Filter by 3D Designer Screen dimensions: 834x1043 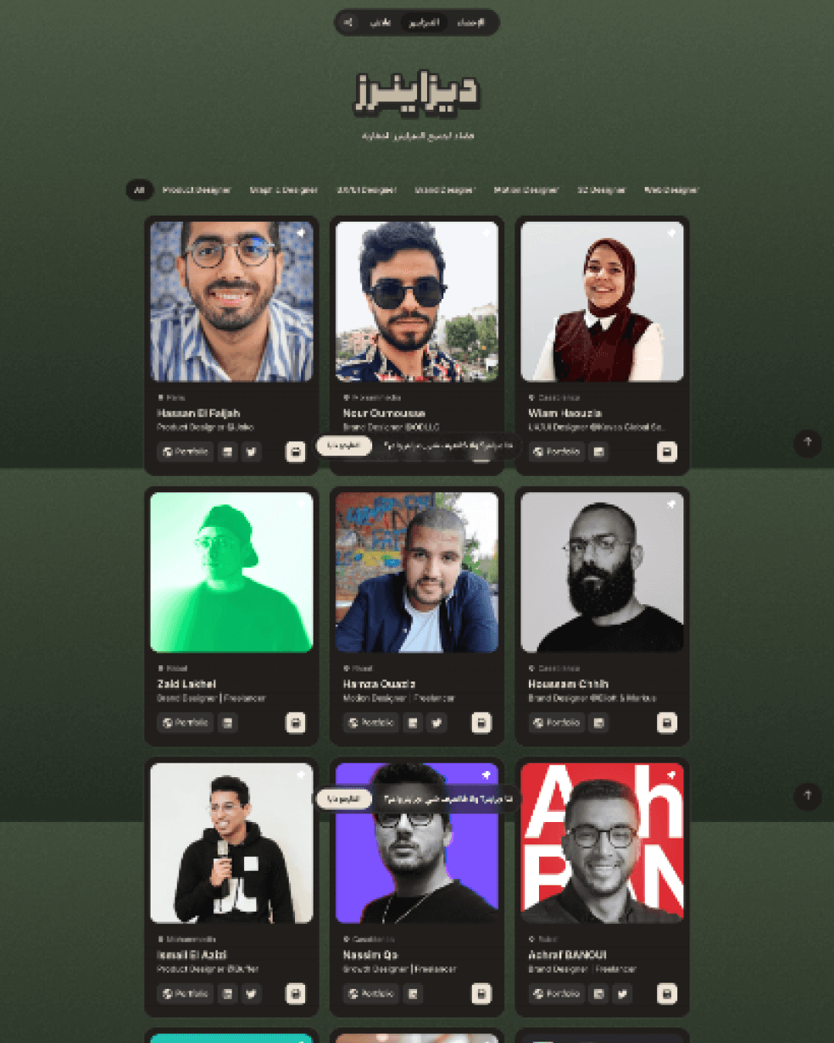point(602,190)
